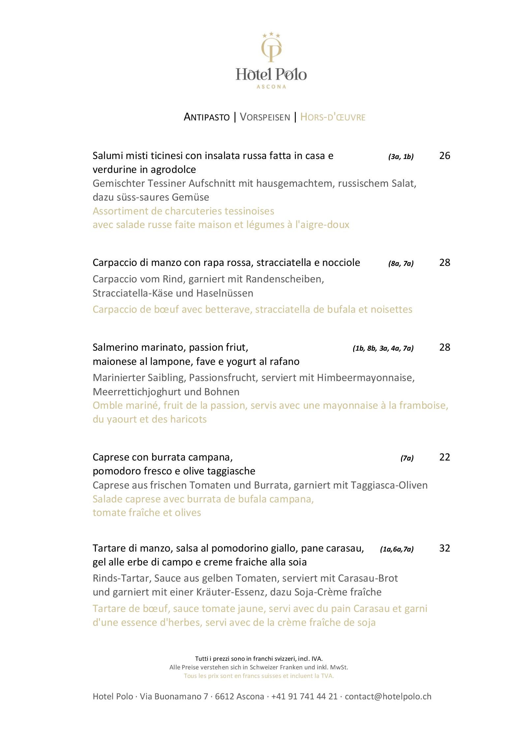518x733 pixels.
Task: Click the contact@hotelpolo.ch email address
Action: point(388,696)
